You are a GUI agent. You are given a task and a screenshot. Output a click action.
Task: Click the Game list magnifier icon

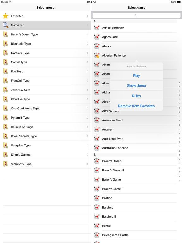(x=5, y=25)
